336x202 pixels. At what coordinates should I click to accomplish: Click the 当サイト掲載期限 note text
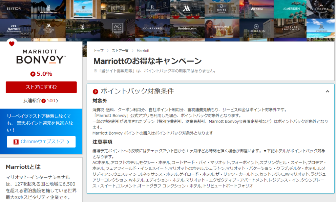(x=155, y=71)
